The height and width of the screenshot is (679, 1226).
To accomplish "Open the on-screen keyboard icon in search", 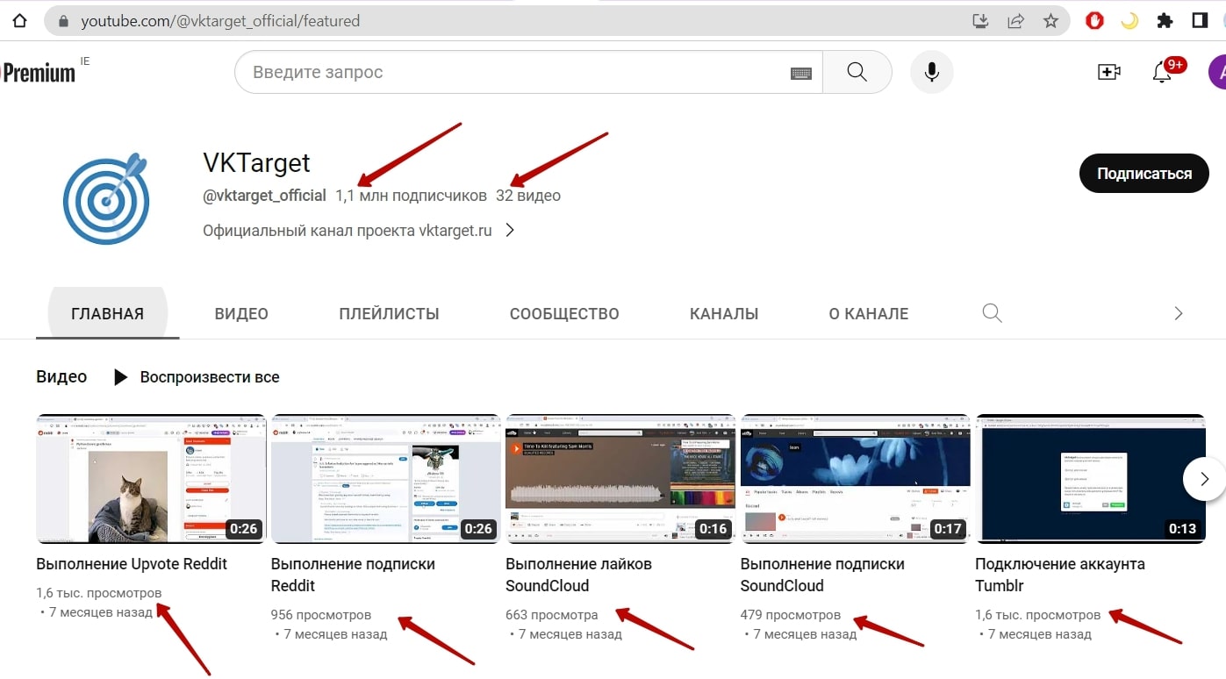I will point(800,73).
